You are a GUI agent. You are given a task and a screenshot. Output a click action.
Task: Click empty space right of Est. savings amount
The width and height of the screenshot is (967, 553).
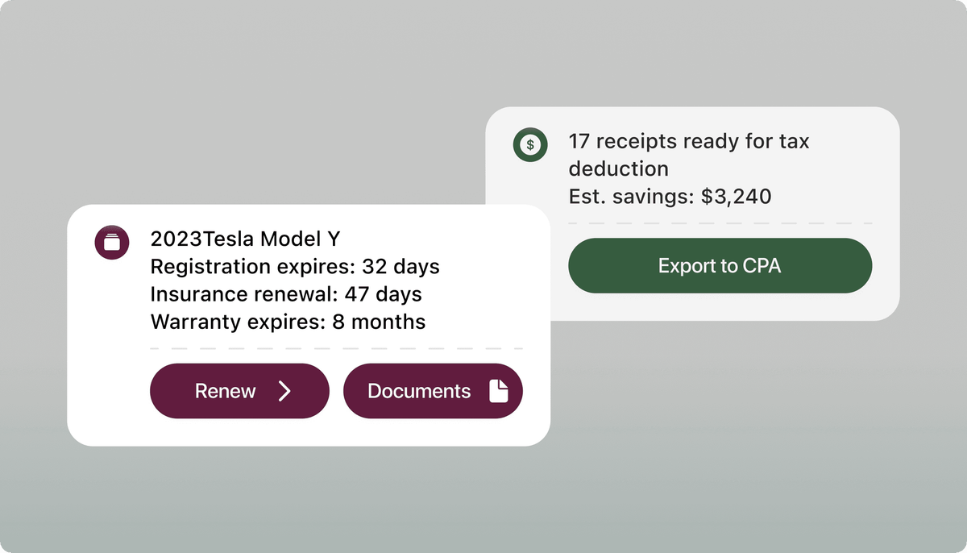tap(830, 196)
